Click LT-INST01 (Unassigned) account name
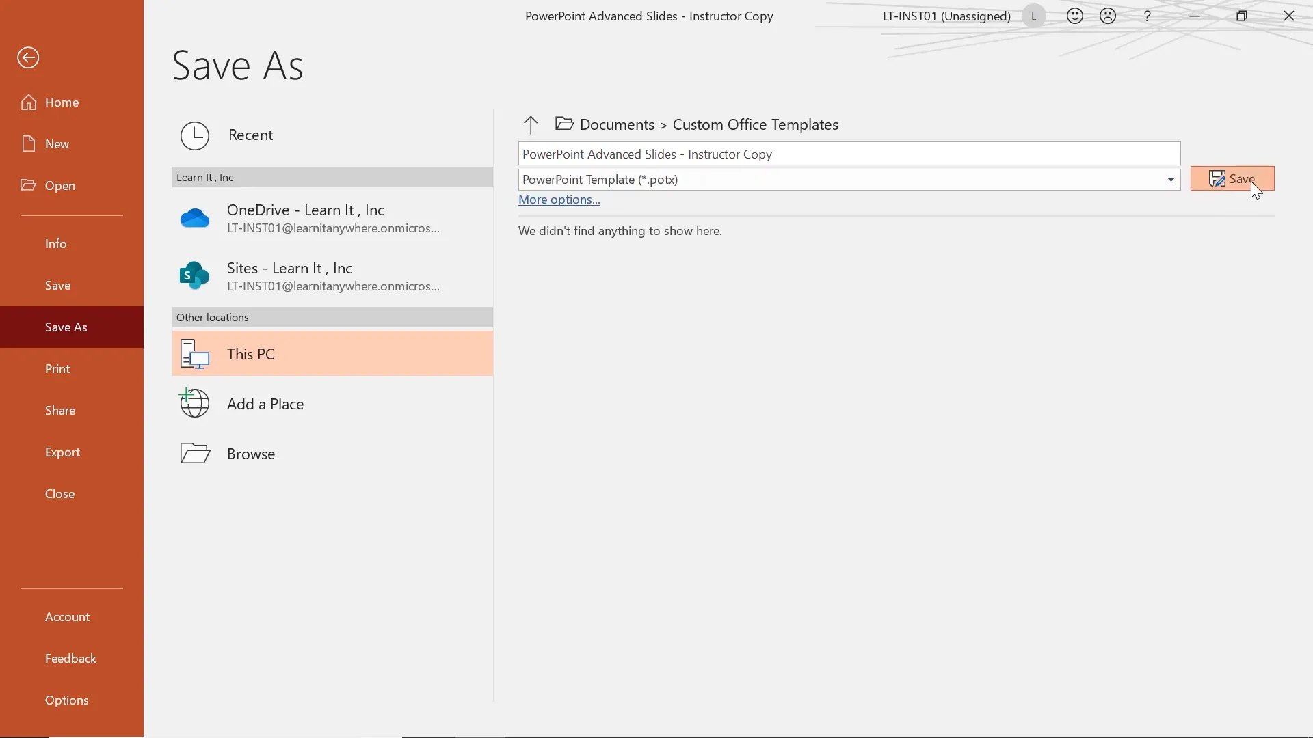 point(946,16)
